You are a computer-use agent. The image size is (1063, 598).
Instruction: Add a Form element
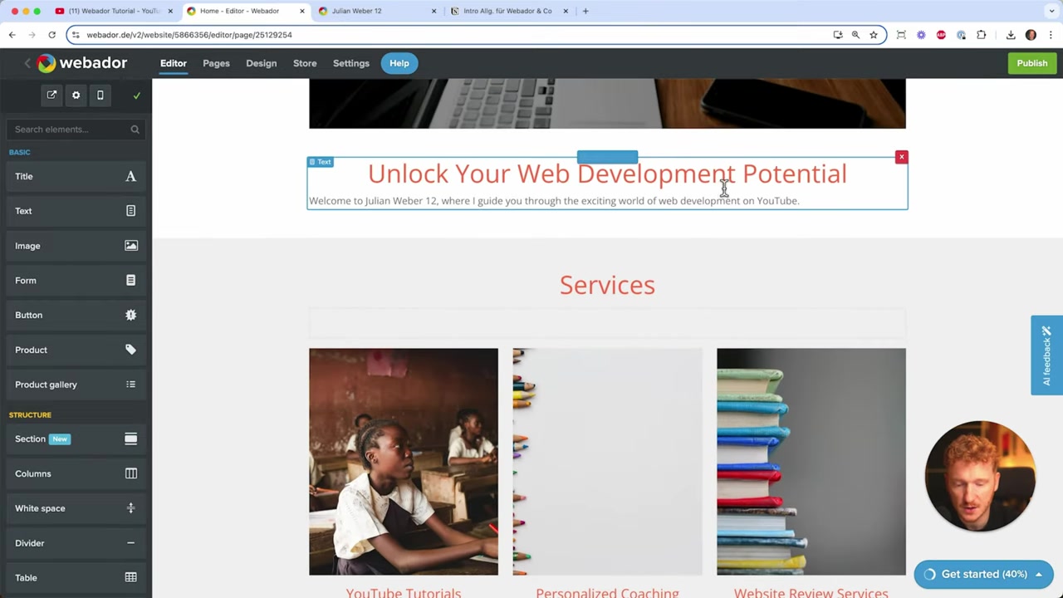point(76,281)
